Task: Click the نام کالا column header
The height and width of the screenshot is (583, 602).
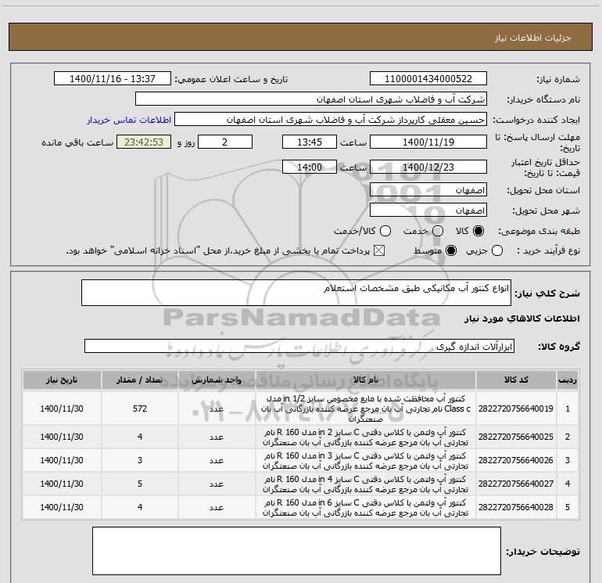Action: [366, 380]
